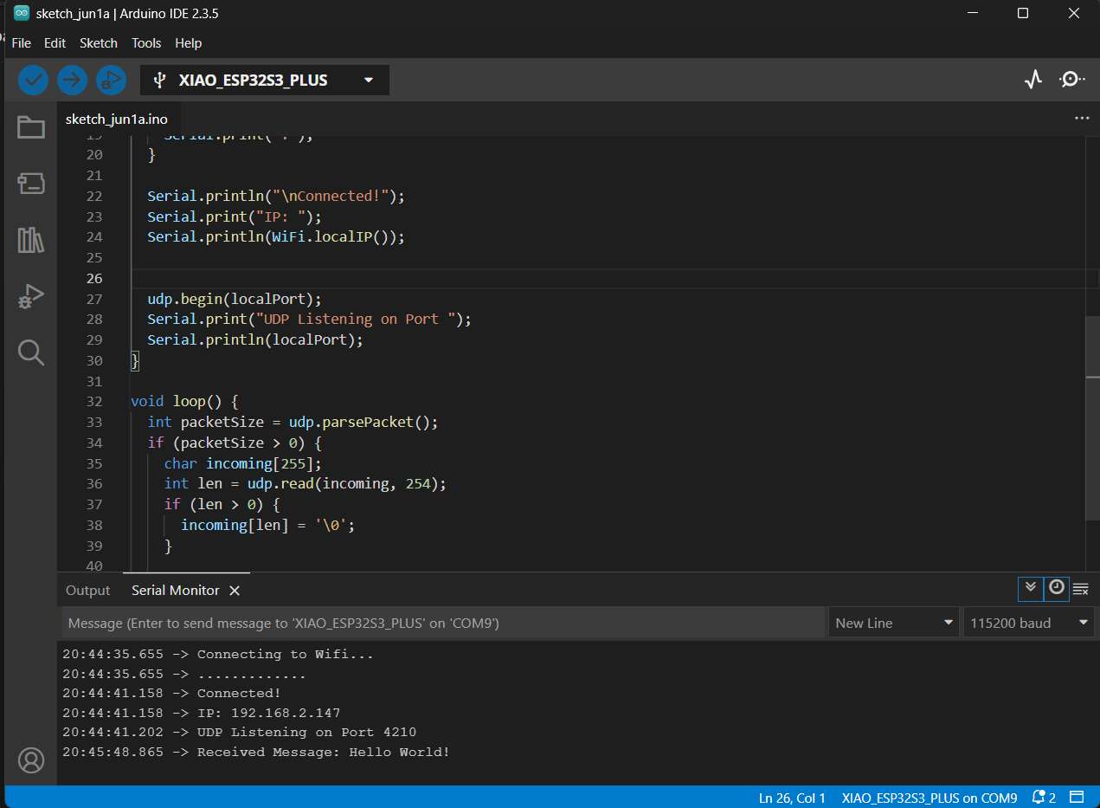The height and width of the screenshot is (808, 1100).
Task: Click empty line 26 in the editor
Action: point(606,278)
